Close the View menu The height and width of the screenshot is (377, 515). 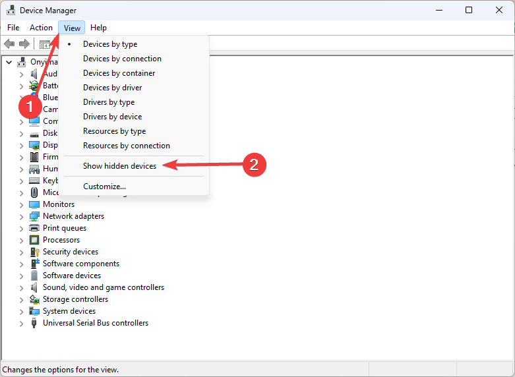tap(72, 28)
